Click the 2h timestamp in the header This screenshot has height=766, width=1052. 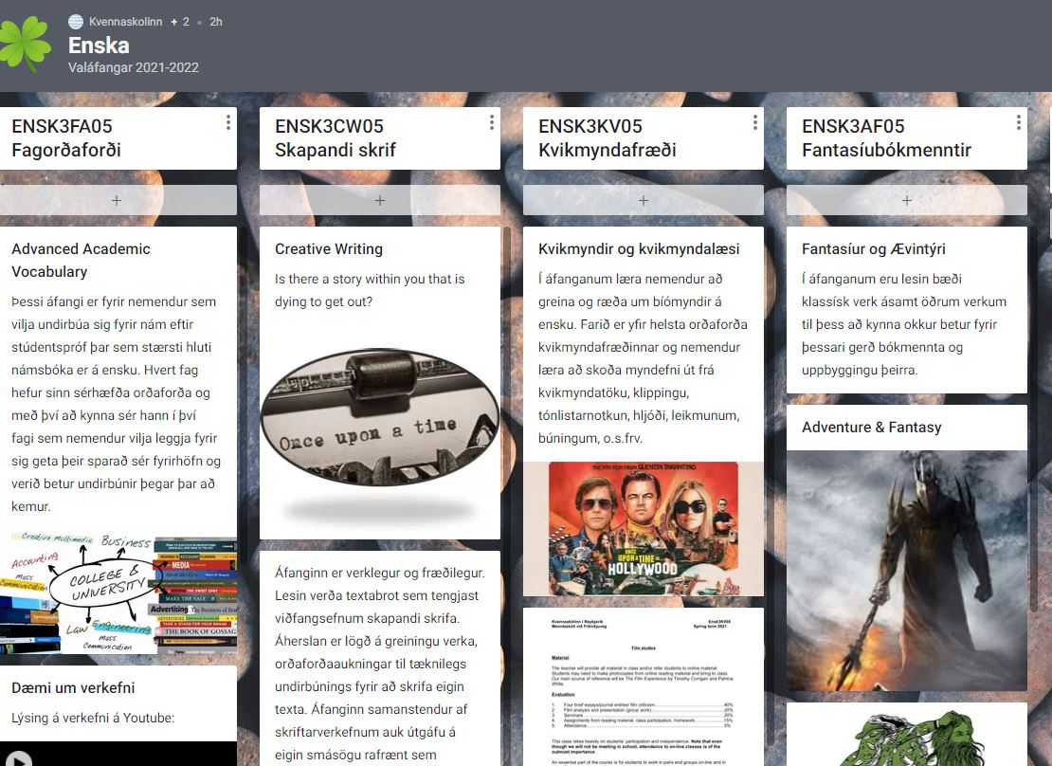tap(215, 22)
